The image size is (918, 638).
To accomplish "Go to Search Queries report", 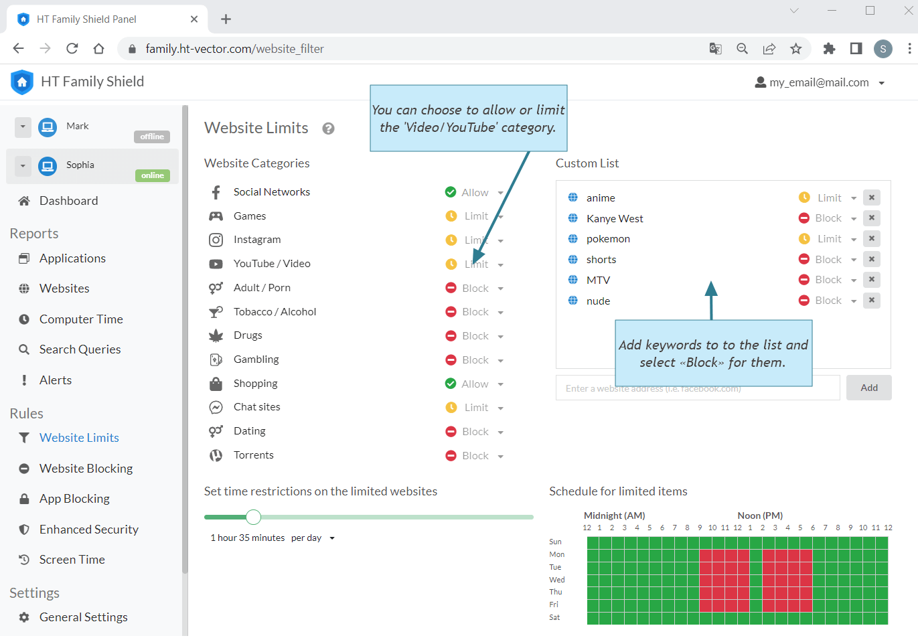I will point(80,349).
